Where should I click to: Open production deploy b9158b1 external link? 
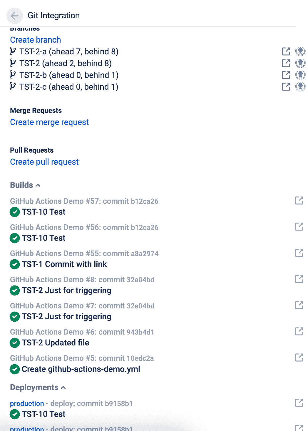tap(299, 403)
